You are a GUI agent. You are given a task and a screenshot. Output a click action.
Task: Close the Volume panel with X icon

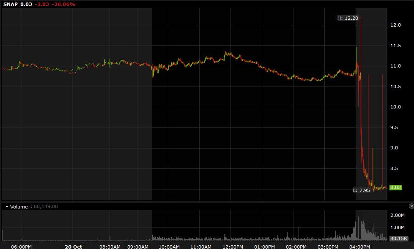coord(411,206)
